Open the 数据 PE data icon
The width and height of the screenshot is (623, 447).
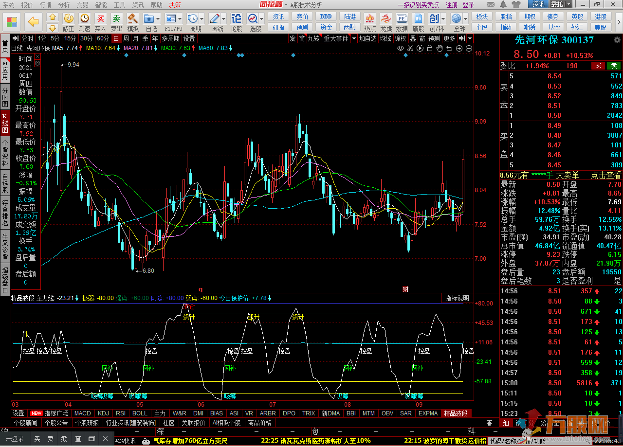[x=402, y=18]
